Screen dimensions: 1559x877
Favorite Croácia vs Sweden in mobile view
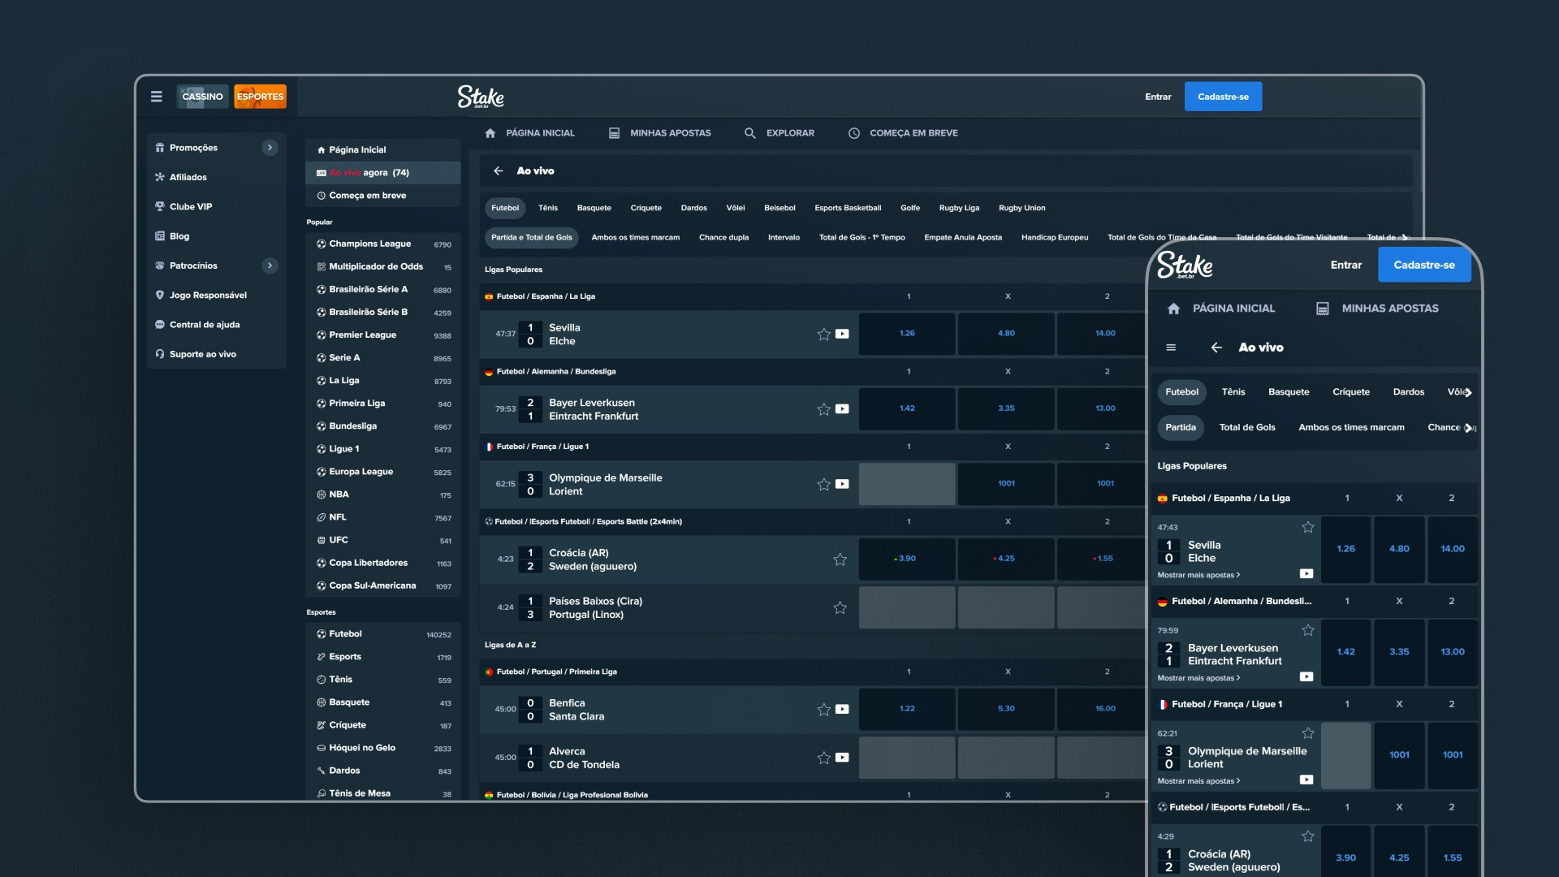coord(1307,836)
